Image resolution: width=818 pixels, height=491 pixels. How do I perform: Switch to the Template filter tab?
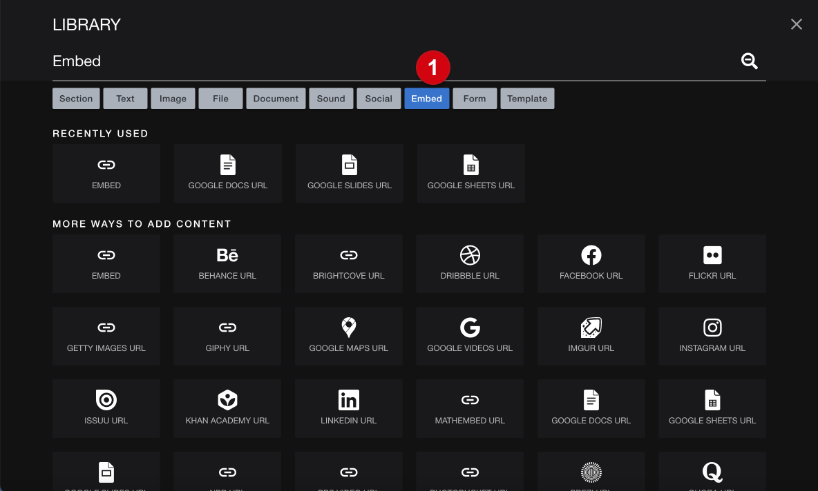pos(527,99)
